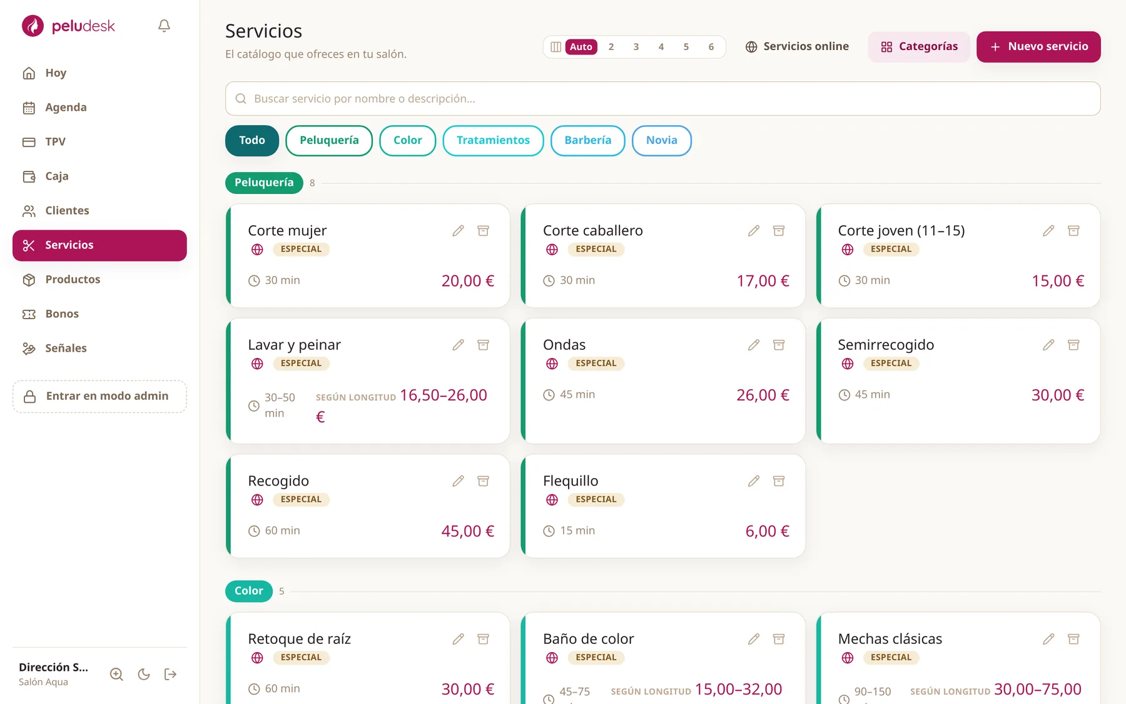
Task: Archive the Corte mujer service
Action: tap(484, 231)
